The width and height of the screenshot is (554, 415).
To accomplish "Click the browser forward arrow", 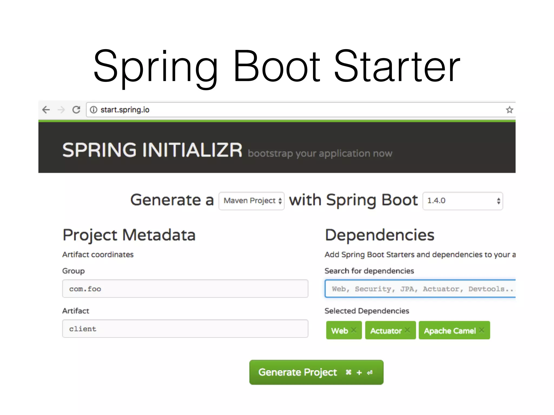I will (x=61, y=110).
